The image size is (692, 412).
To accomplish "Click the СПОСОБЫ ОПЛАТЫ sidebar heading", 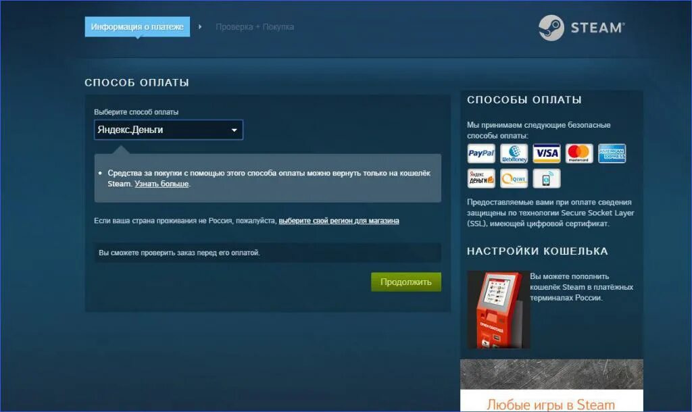I will click(x=524, y=100).
